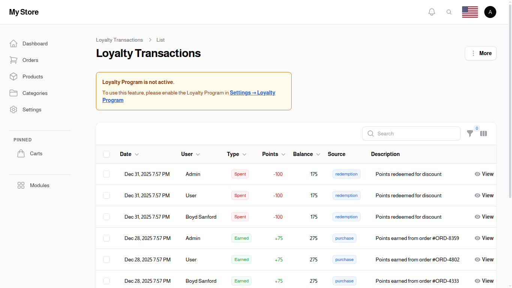The height and width of the screenshot is (288, 512).
Task: Select the Carts pinned icon
Action: [21, 153]
